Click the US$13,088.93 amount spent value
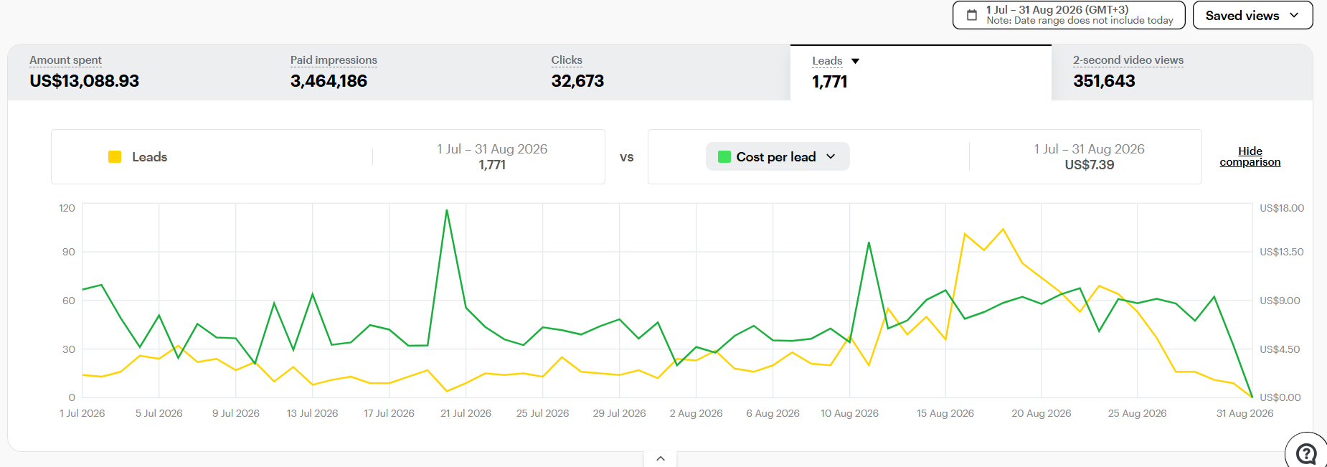The height and width of the screenshot is (467, 1327). [x=85, y=81]
